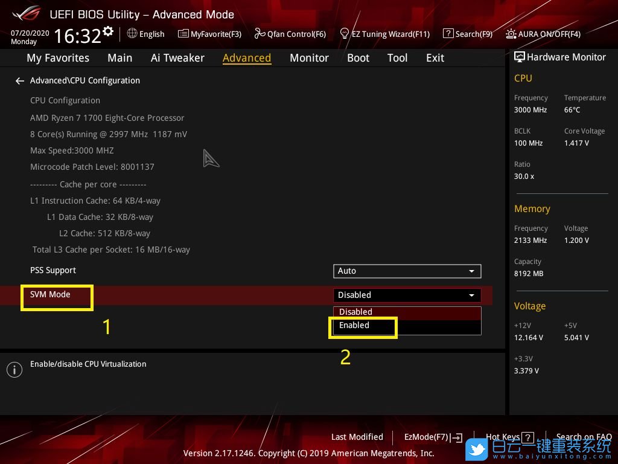Switch to the Ai Tweaker tab
Screen dimensions: 618x464
click(x=177, y=58)
